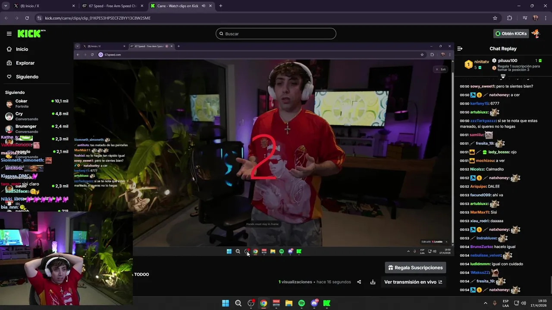Screen dimensions: 552x310
Task: Show hidden system tray icons chevron
Action: click(486, 303)
